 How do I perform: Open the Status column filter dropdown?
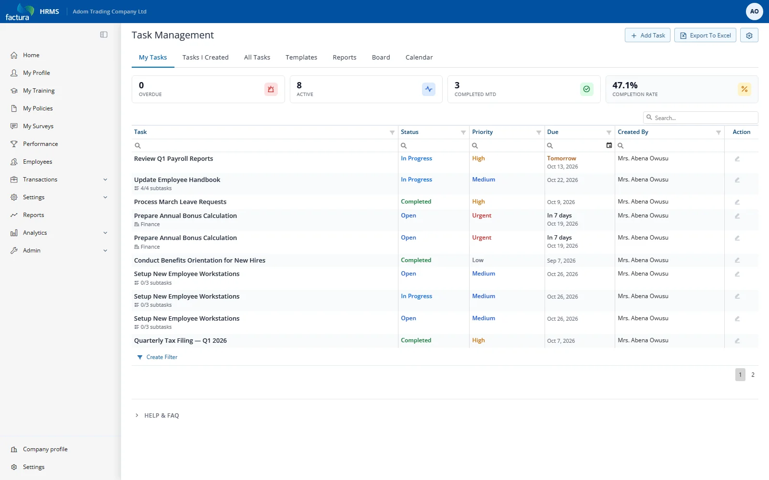pyautogui.click(x=463, y=132)
